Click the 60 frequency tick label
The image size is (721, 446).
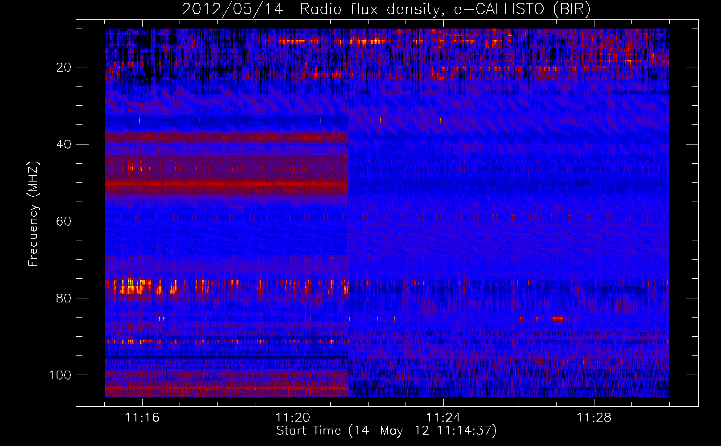click(64, 221)
